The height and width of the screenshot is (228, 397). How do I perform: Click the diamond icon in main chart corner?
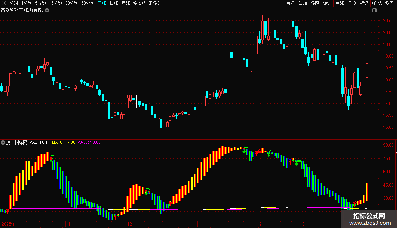(x=368, y=11)
